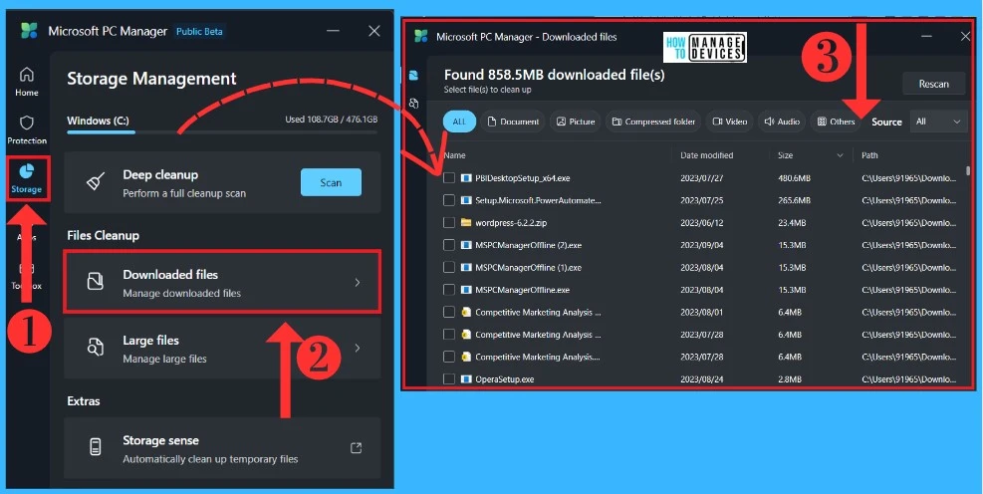This screenshot has height=494, width=983.
Task: Check the Competitive Marketing Analysis file dated 2023/08/01
Action: point(449,312)
